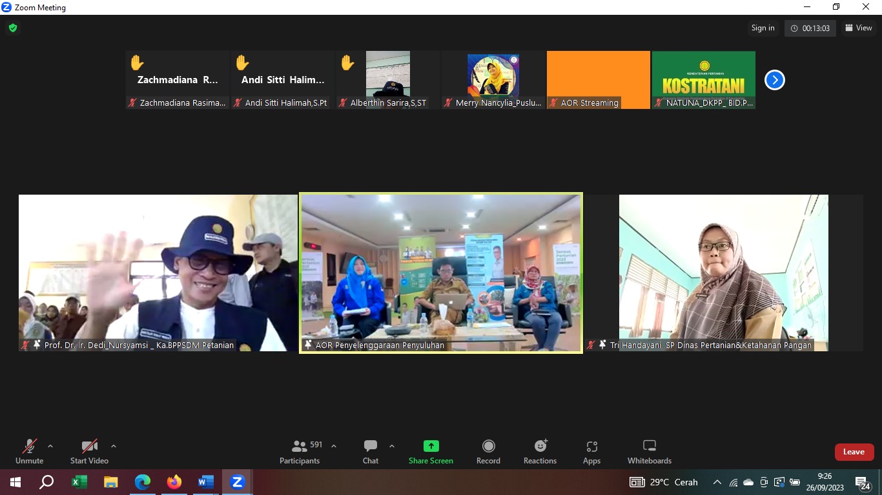Viewport: 882px width, 495px height.
Task: Open Microsoft Word from the taskbar
Action: pyautogui.click(x=205, y=482)
